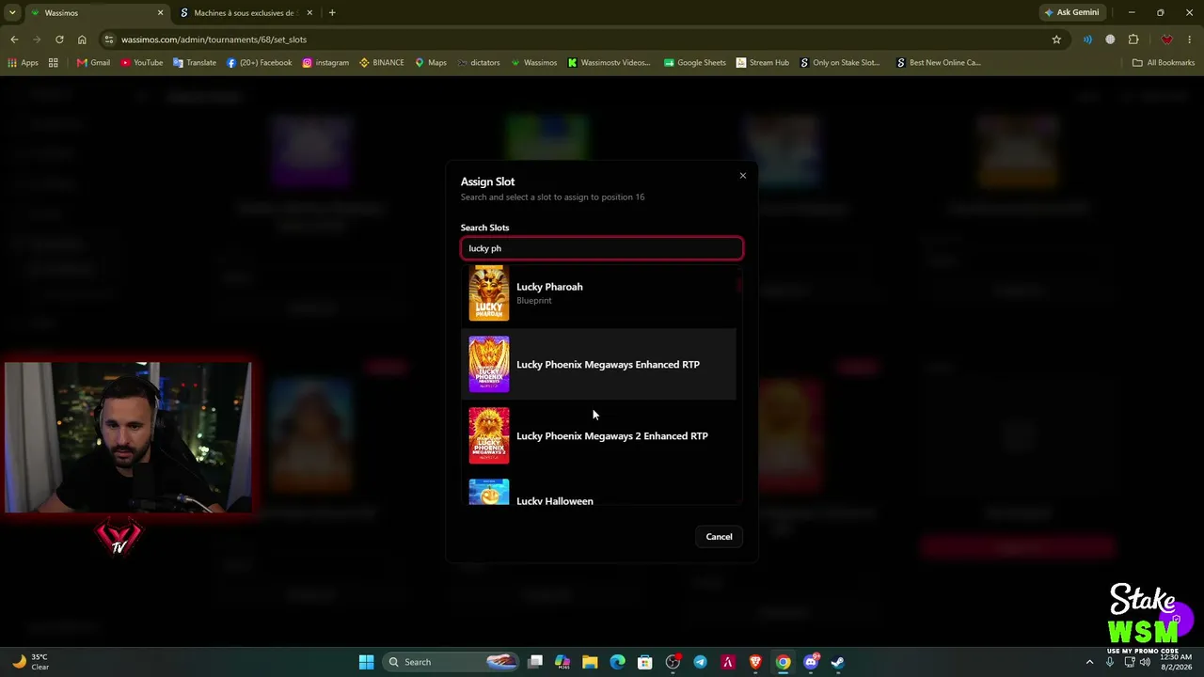The image size is (1204, 677).
Task: Reload the current page
Action: coord(59,39)
